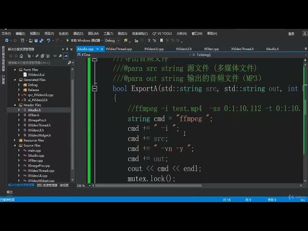Click the bookmark icon in toolbar
This screenshot has width=308, height=231.
pyautogui.click(x=161, y=40)
